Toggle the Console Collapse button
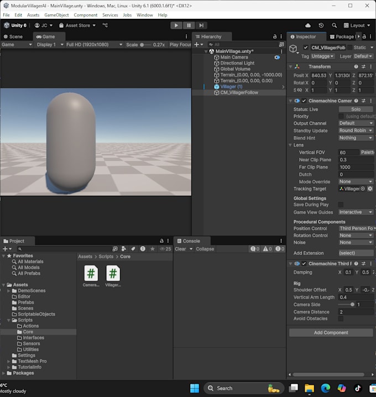Image resolution: width=376 pixels, height=397 pixels. point(205,249)
